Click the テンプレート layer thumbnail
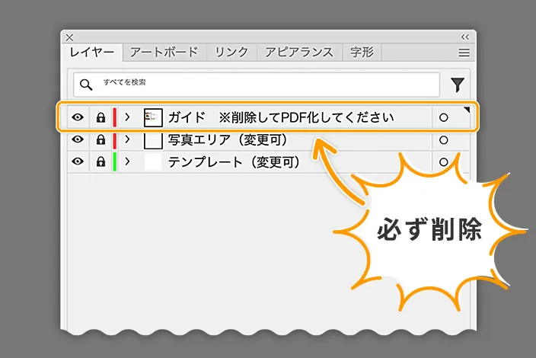536x358 pixels. (x=153, y=162)
